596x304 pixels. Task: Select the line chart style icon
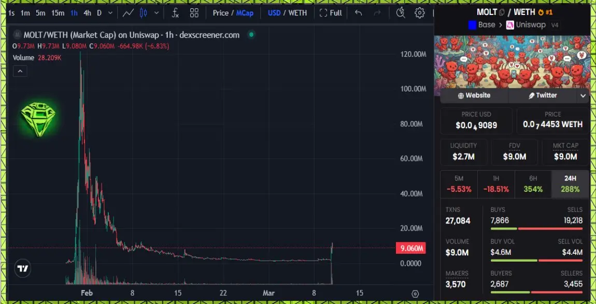(128, 13)
